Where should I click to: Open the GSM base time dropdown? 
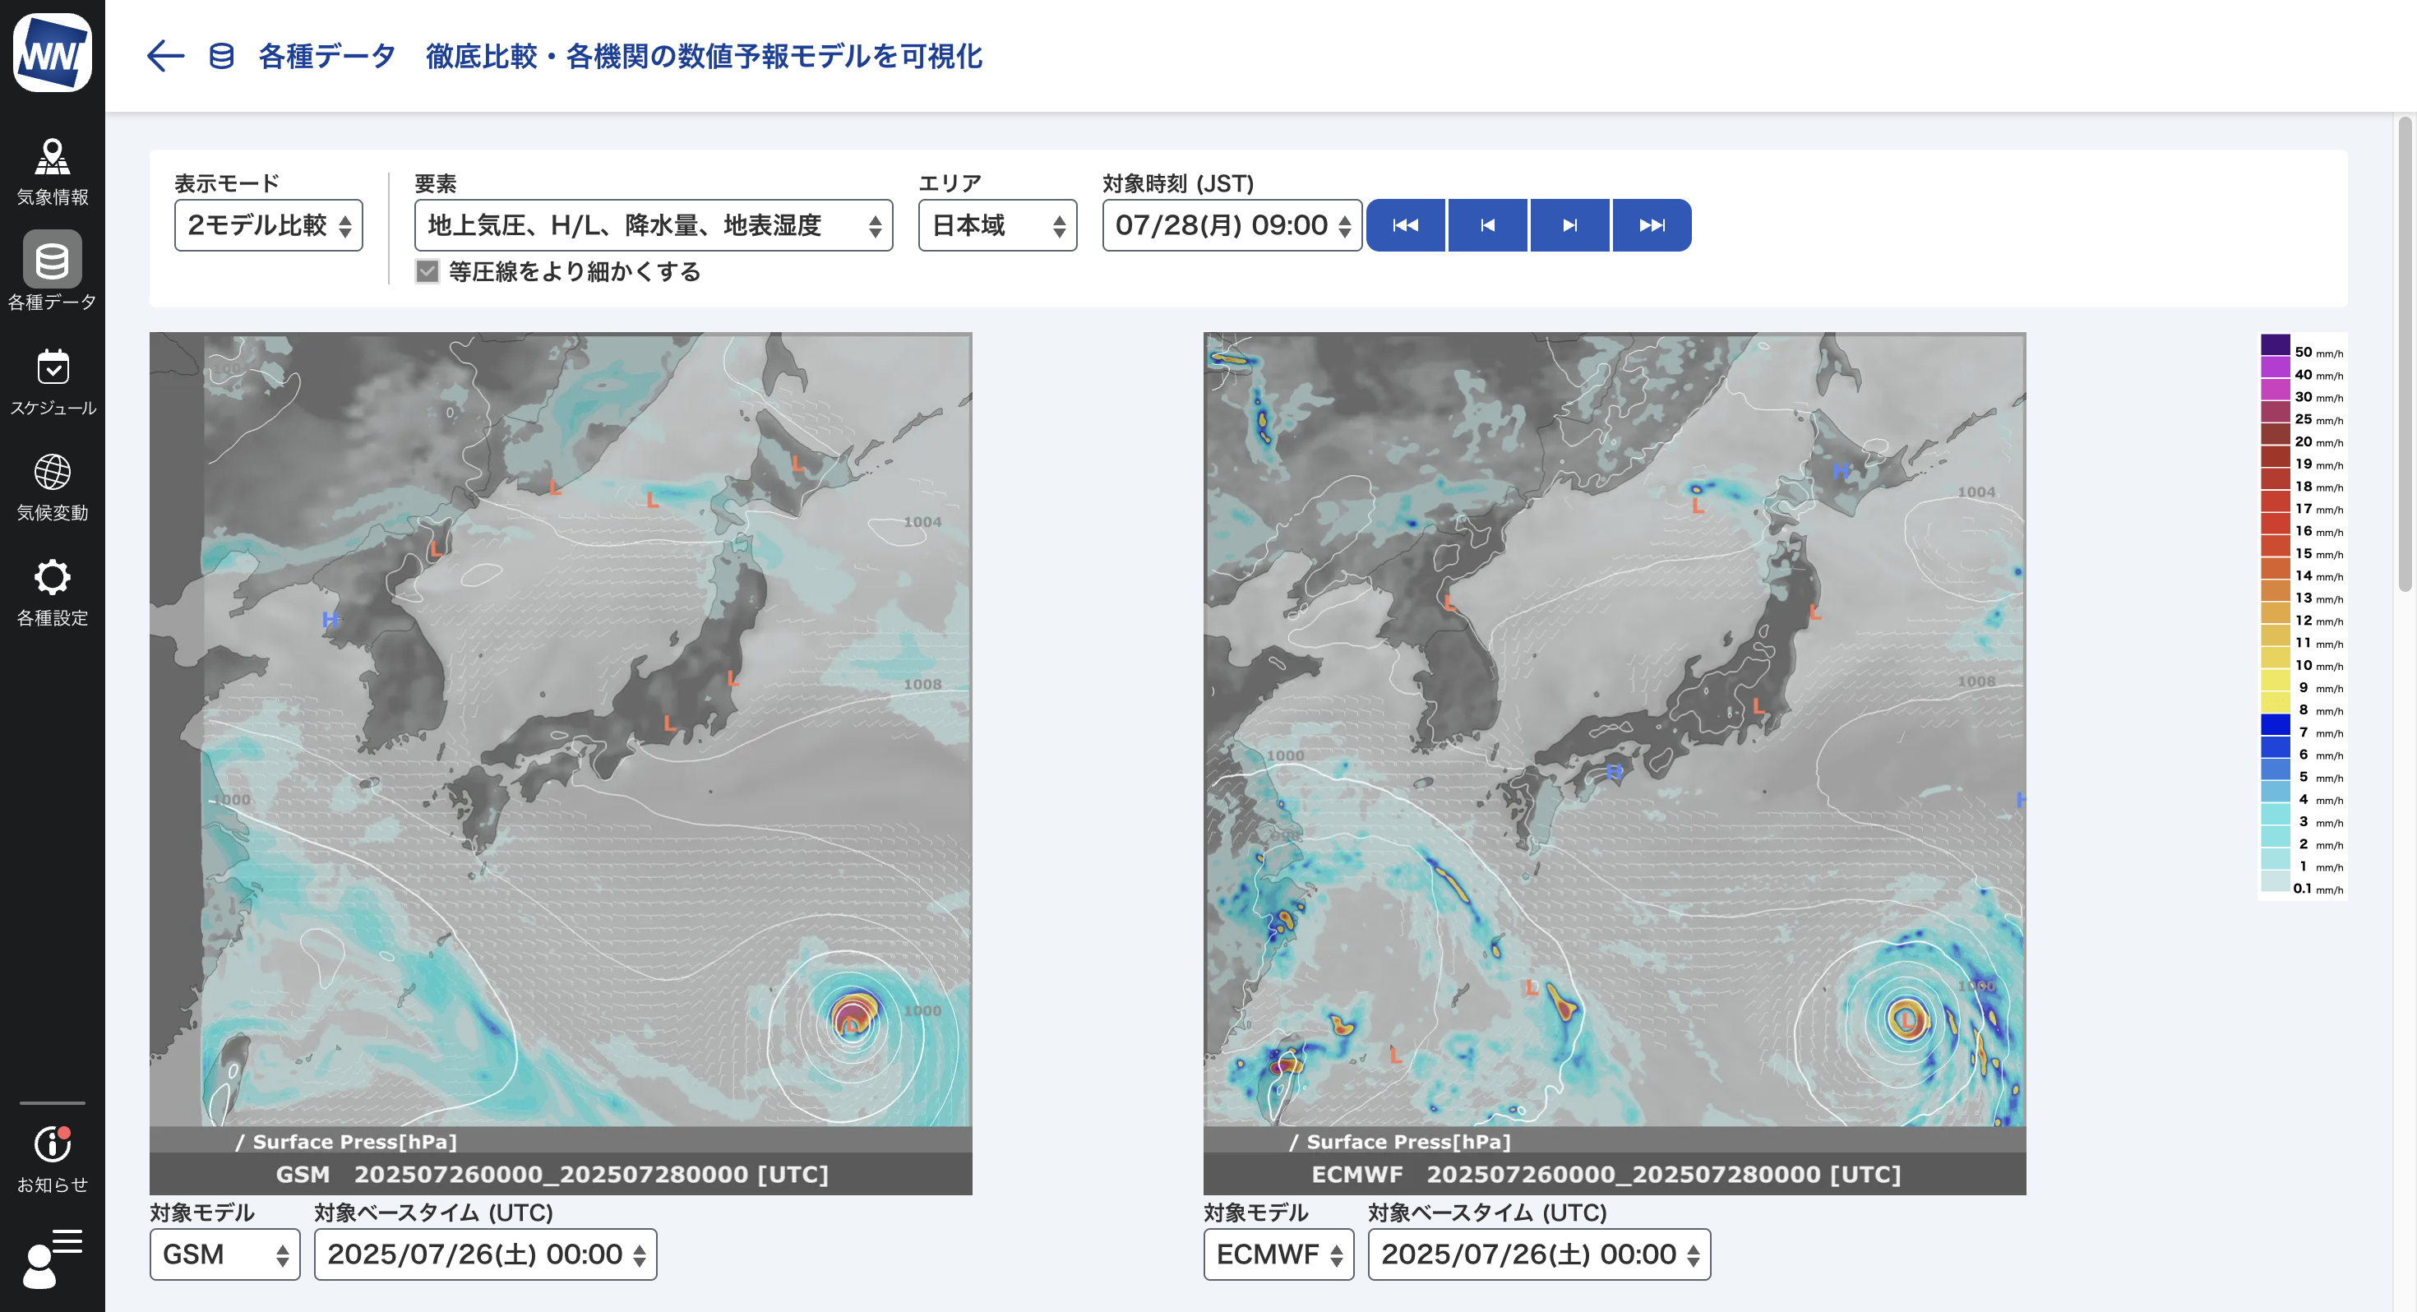click(x=485, y=1254)
